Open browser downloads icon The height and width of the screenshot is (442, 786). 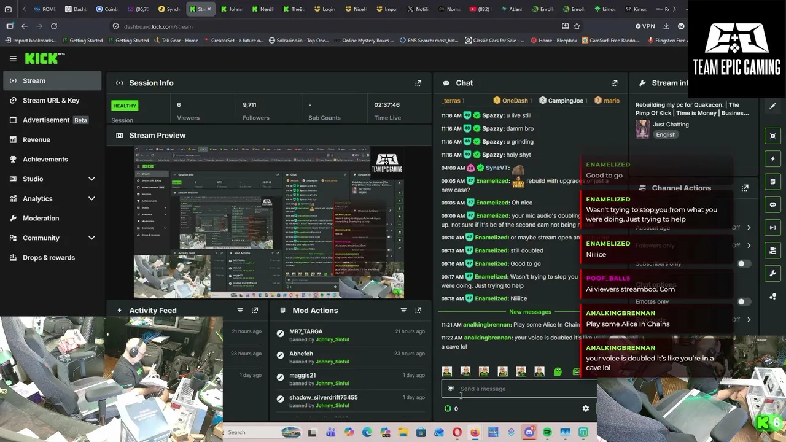(x=666, y=26)
